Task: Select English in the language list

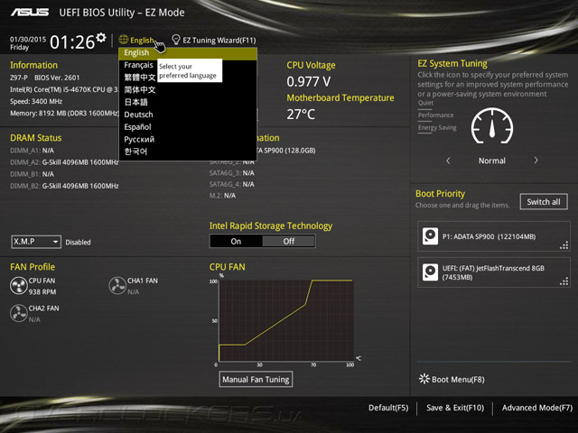Action: click(188, 53)
